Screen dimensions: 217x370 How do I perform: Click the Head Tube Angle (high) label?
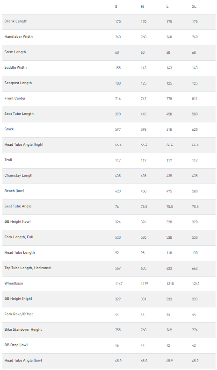(24, 144)
